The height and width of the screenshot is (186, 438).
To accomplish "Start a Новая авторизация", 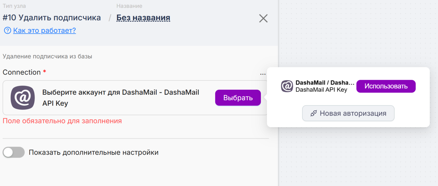I will pos(348,113).
